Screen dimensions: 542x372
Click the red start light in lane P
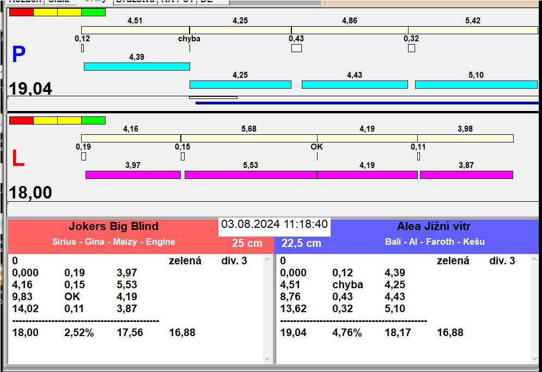click(x=21, y=12)
